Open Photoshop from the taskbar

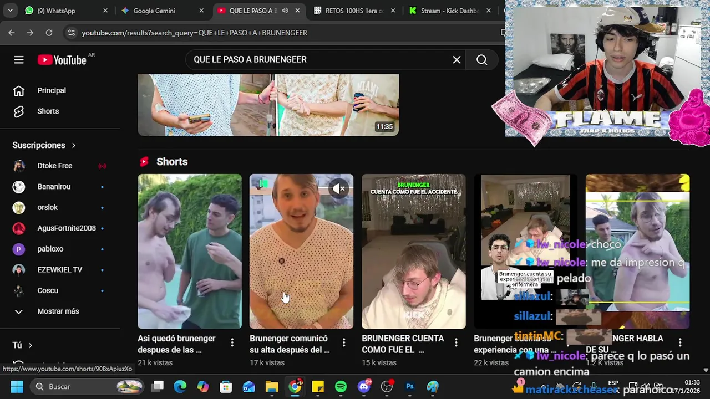pos(410,387)
